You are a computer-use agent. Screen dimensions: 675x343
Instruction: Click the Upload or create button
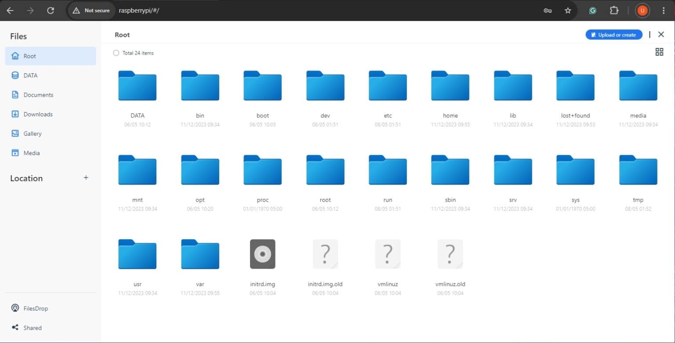(x=613, y=34)
